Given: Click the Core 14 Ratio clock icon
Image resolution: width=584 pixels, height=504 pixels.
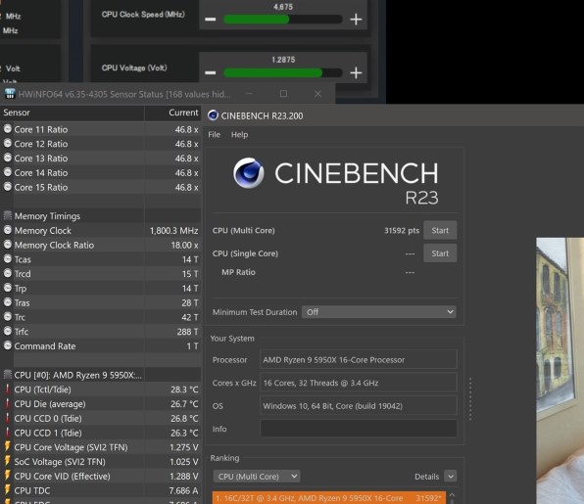Looking at the screenshot, I should coord(8,172).
